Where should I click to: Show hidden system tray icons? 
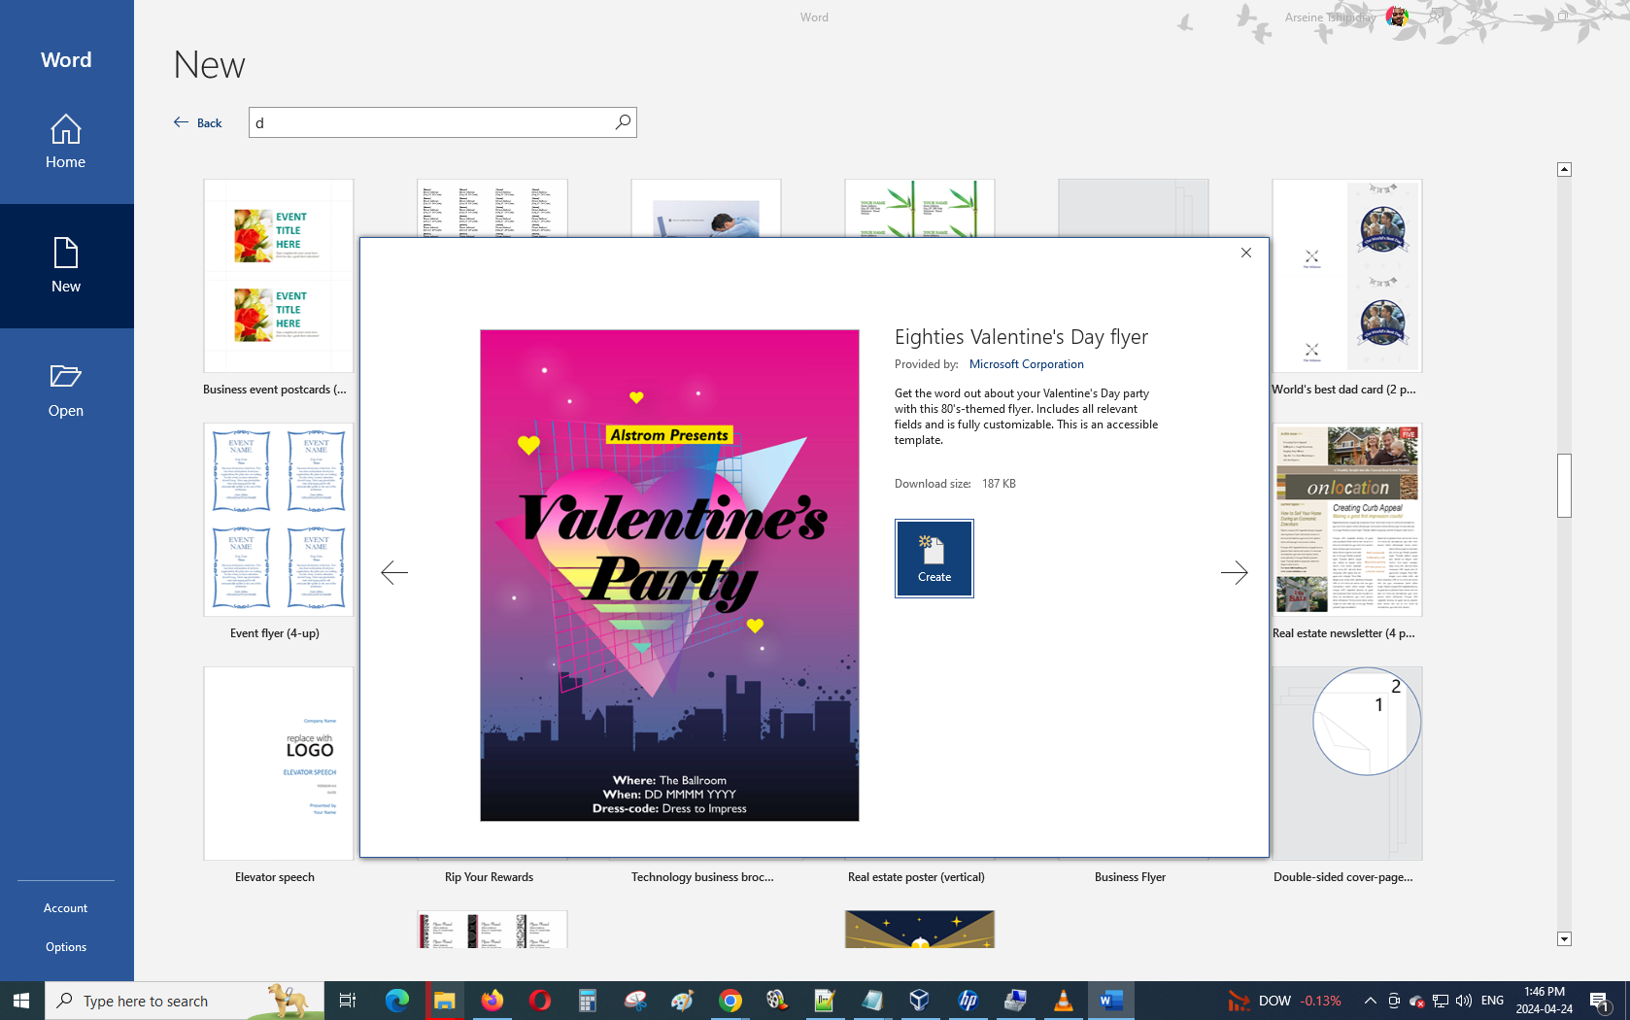(1370, 1001)
